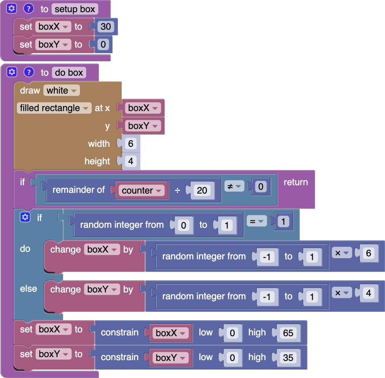Image resolution: width=385 pixels, height=378 pixels.
Task: Edit the setup box function name
Action: [x=75, y=9]
